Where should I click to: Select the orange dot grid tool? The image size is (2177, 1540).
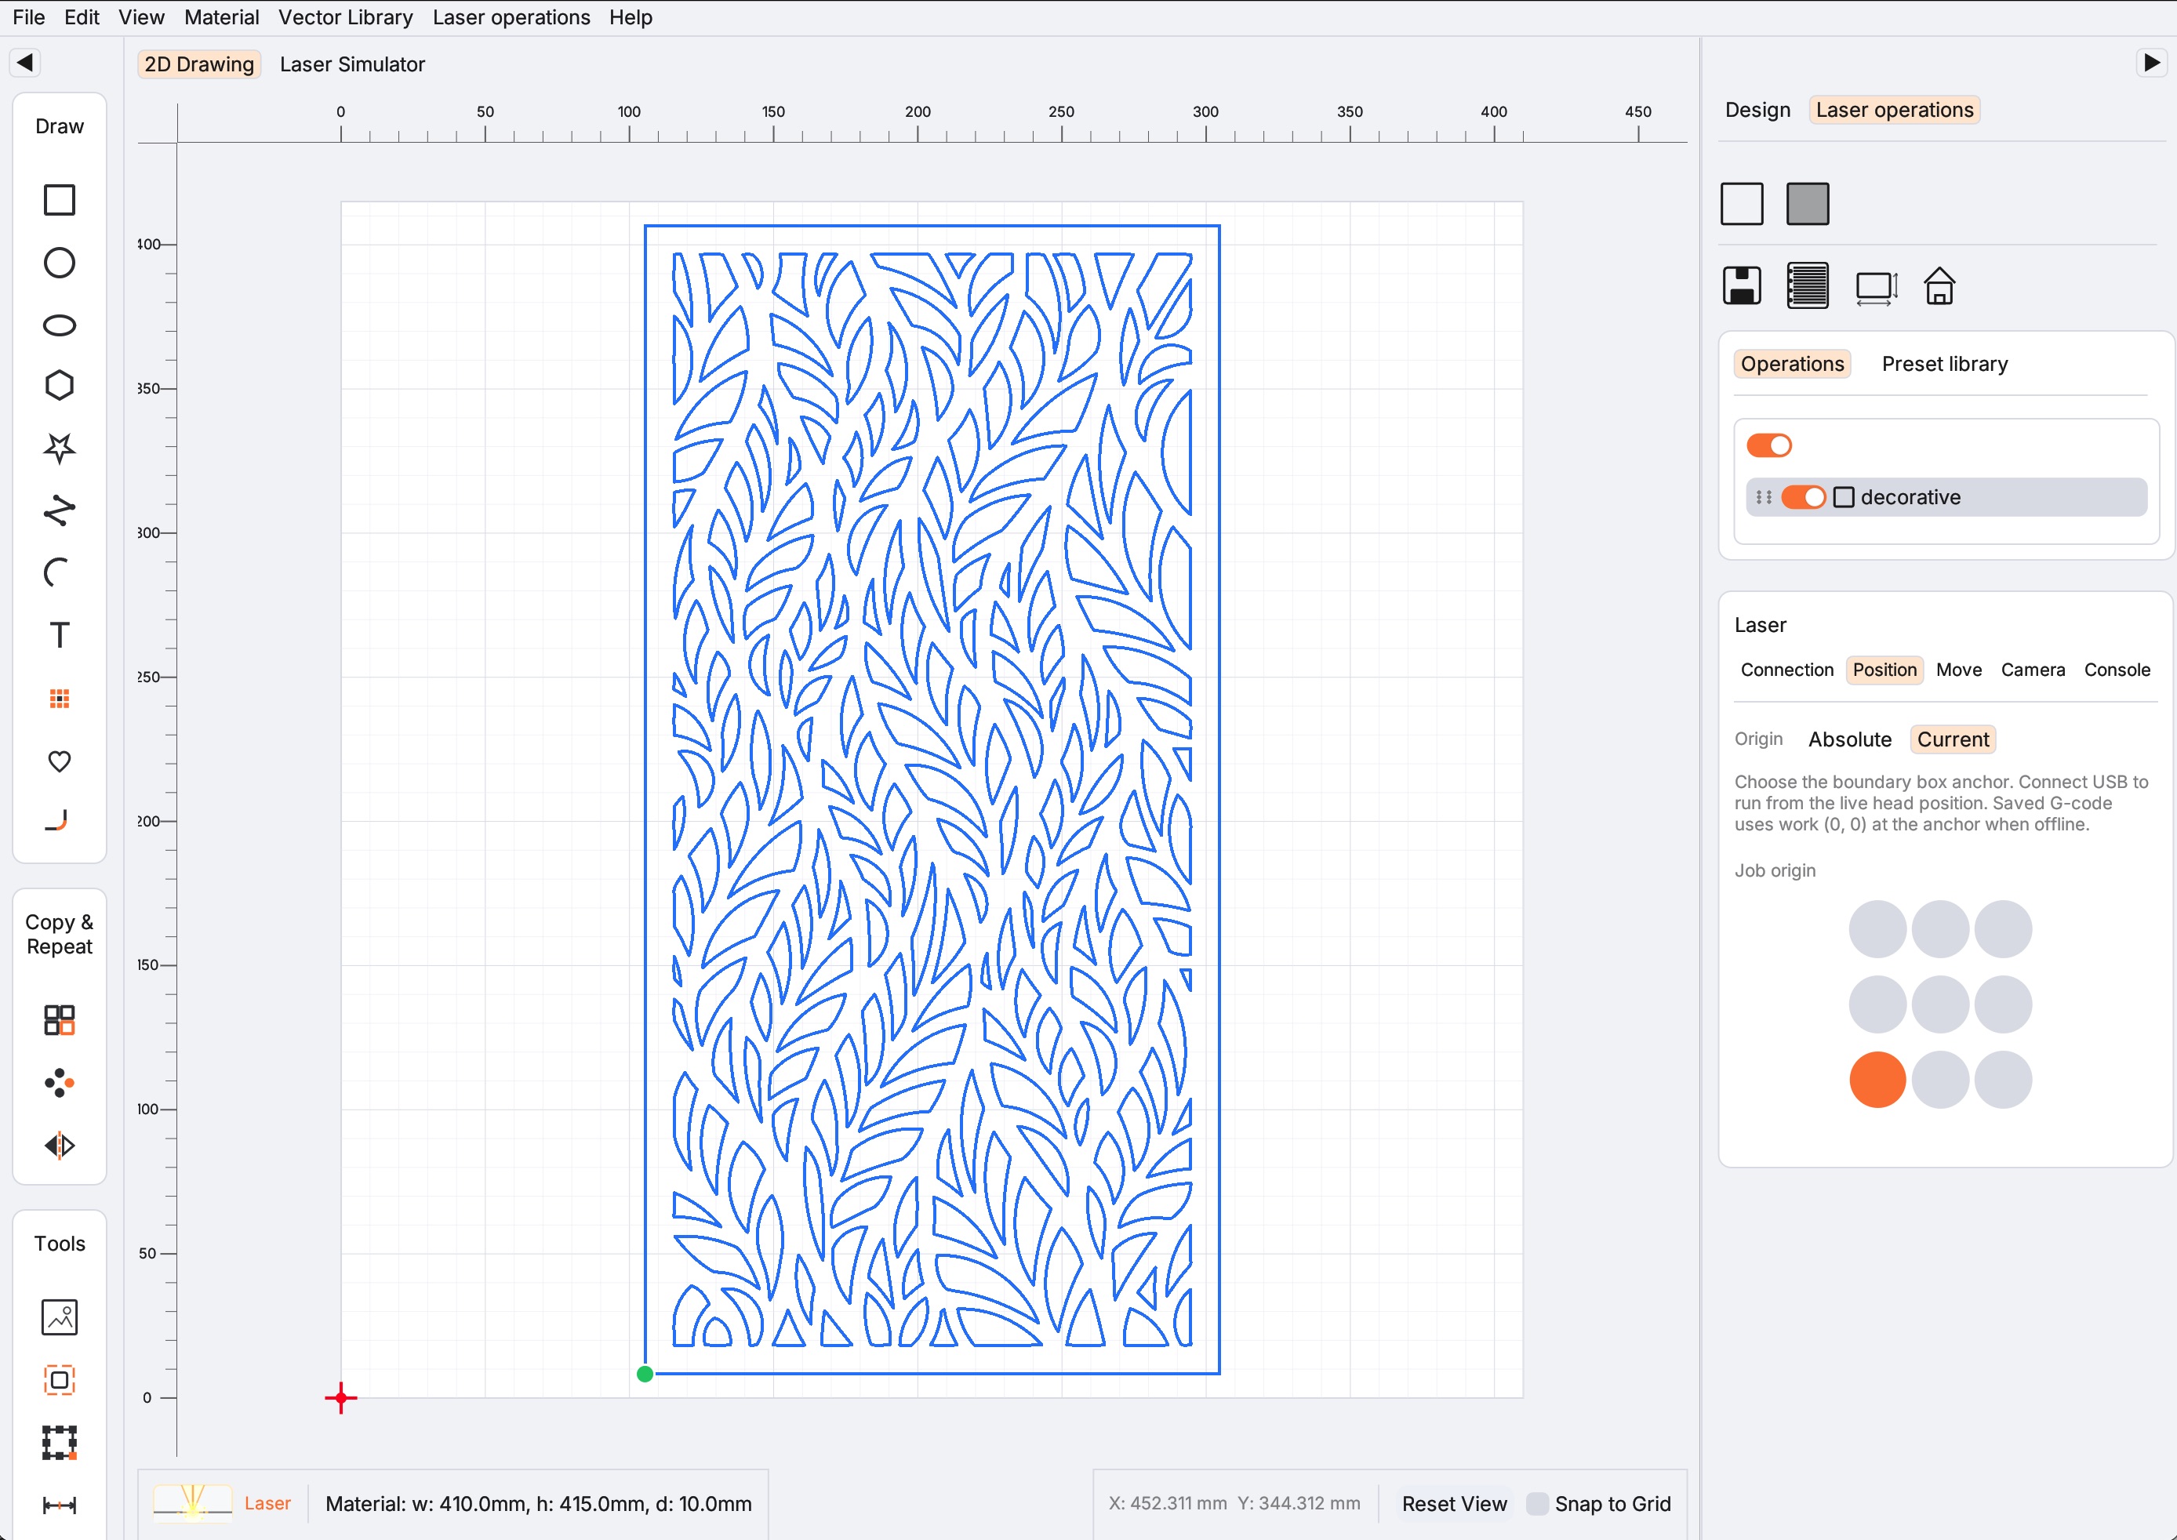59,699
